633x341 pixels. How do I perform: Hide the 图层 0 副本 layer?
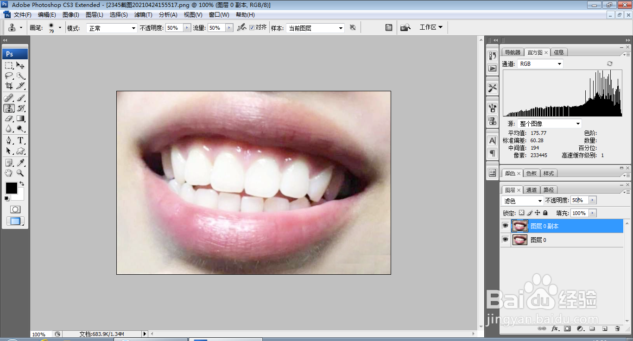click(x=505, y=226)
